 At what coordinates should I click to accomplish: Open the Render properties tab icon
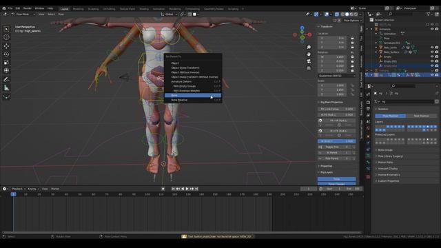coord(368,103)
